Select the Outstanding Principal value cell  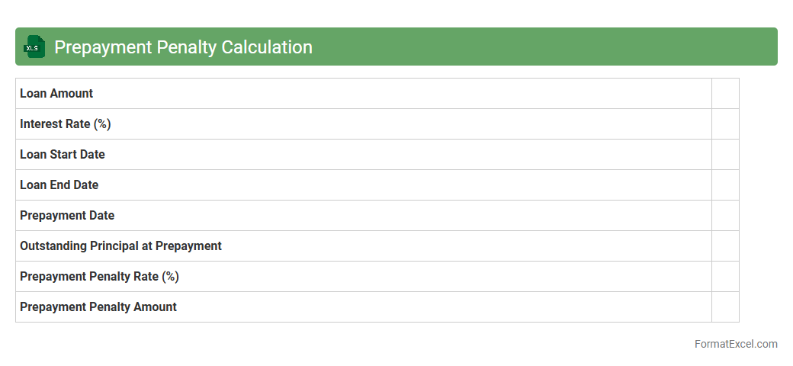coord(725,246)
